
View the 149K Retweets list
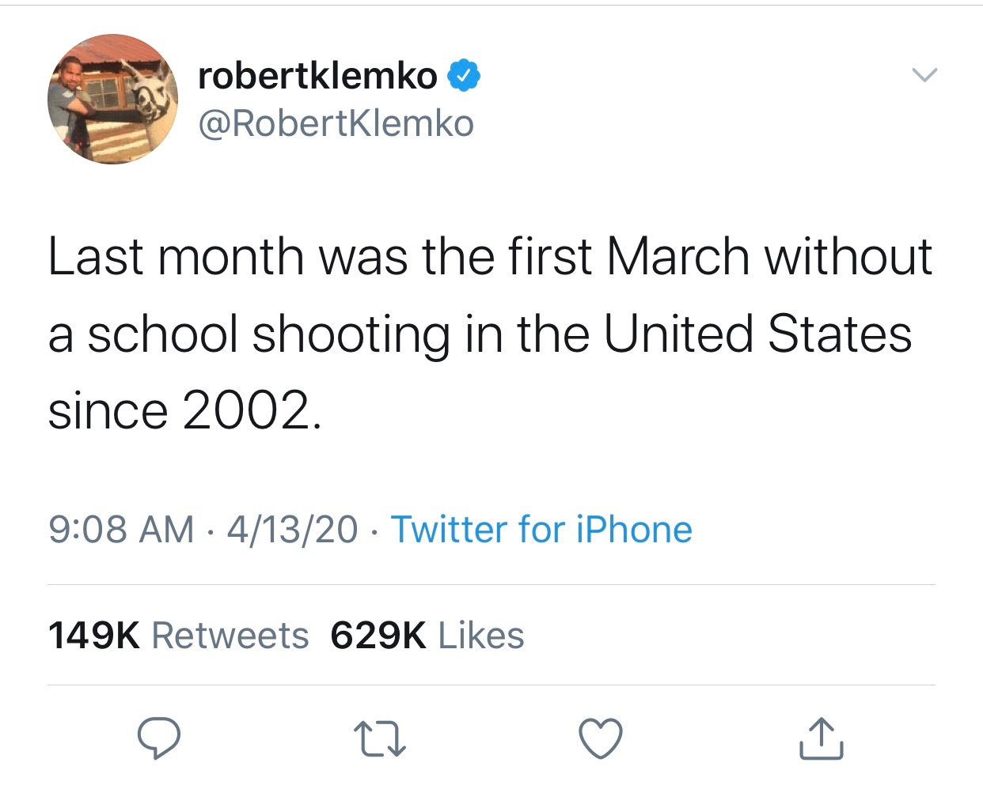coord(178,636)
